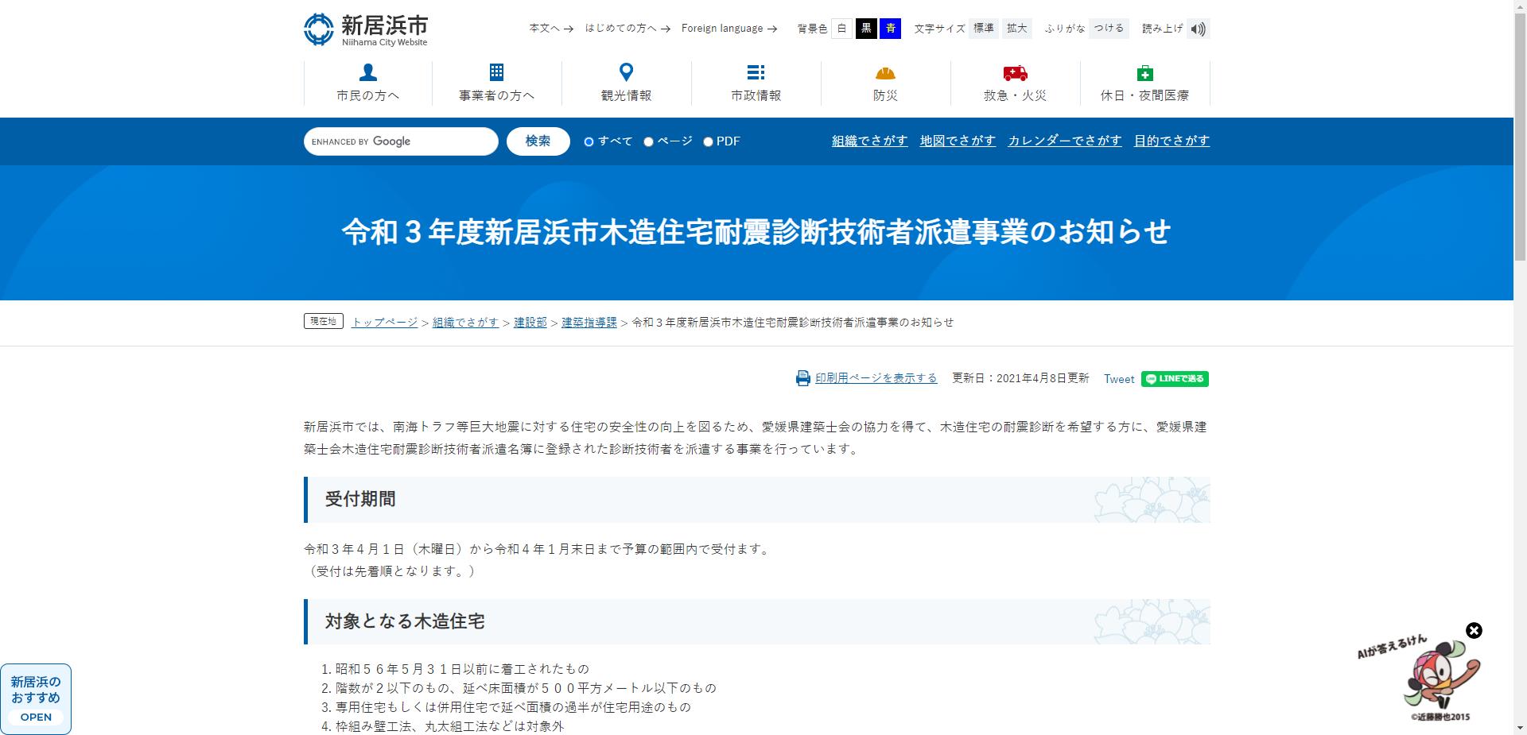Viewport: 1527px width, 735px height.
Task: Open 事業者の方へ via the building icon
Action: coord(496,73)
